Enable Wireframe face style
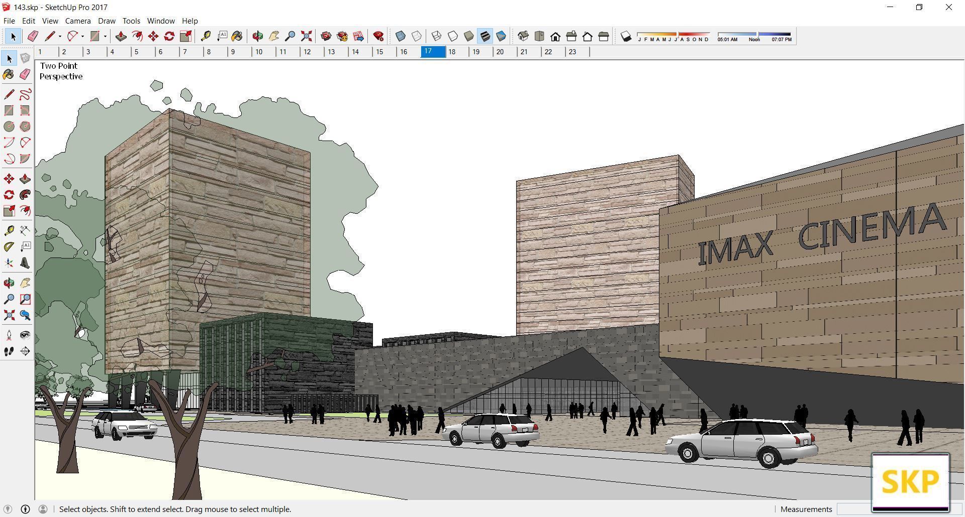The height and width of the screenshot is (517, 965). pos(437,36)
